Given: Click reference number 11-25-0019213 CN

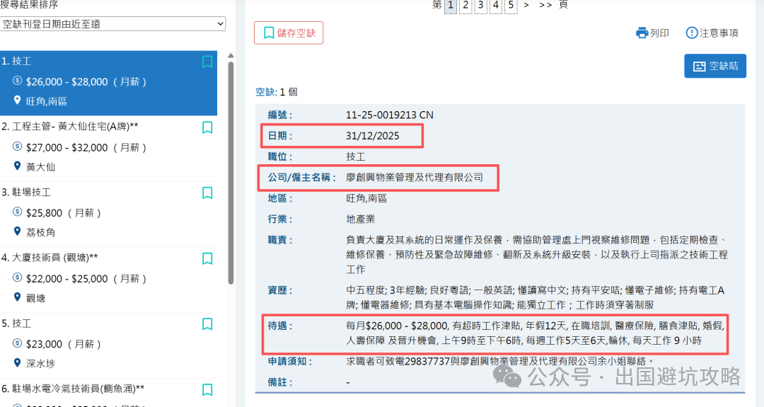Looking at the screenshot, I should pos(389,115).
